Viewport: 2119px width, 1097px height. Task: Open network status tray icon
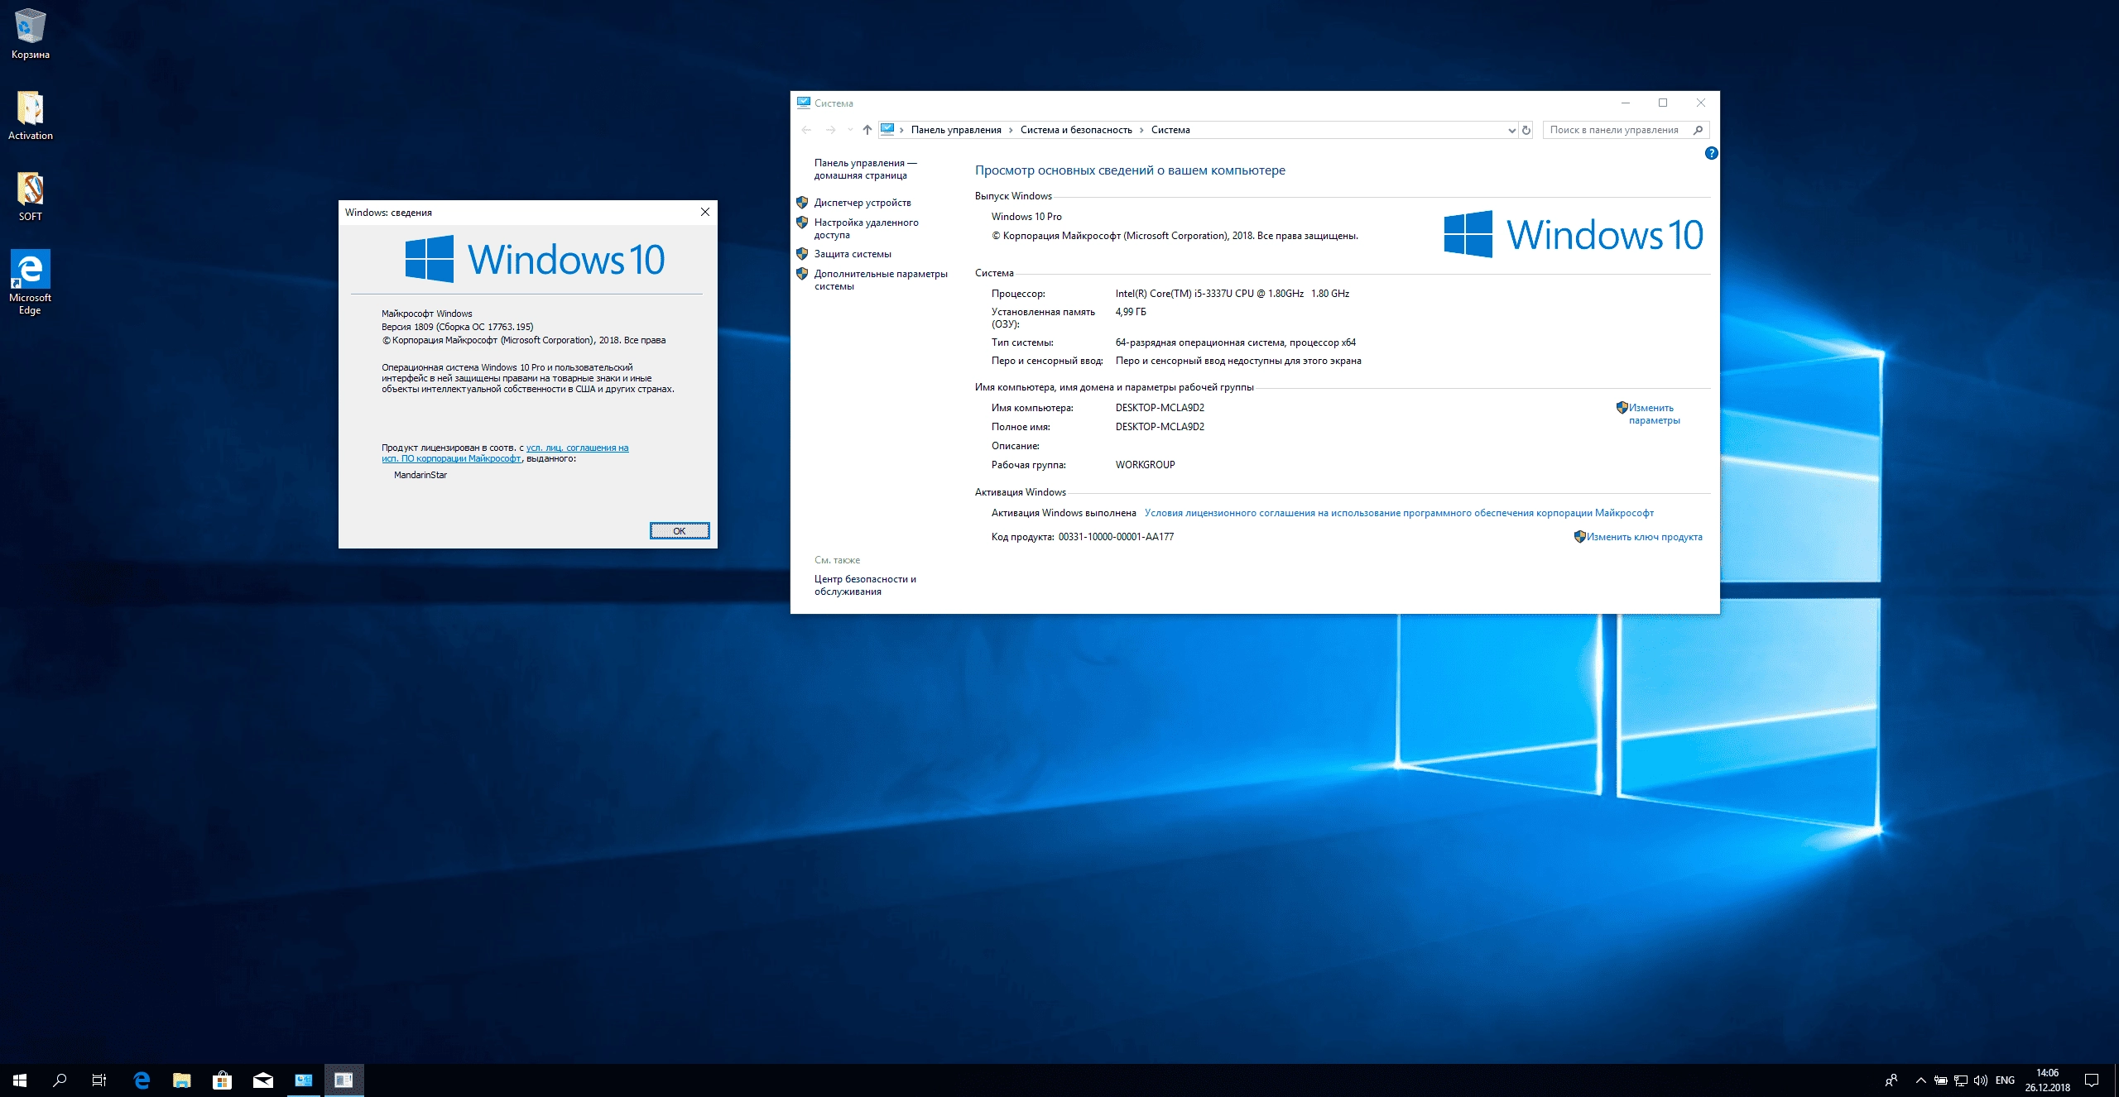(x=1961, y=1080)
